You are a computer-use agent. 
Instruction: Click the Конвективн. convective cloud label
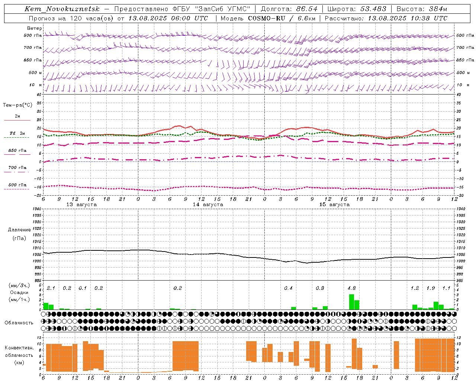coord(19,348)
